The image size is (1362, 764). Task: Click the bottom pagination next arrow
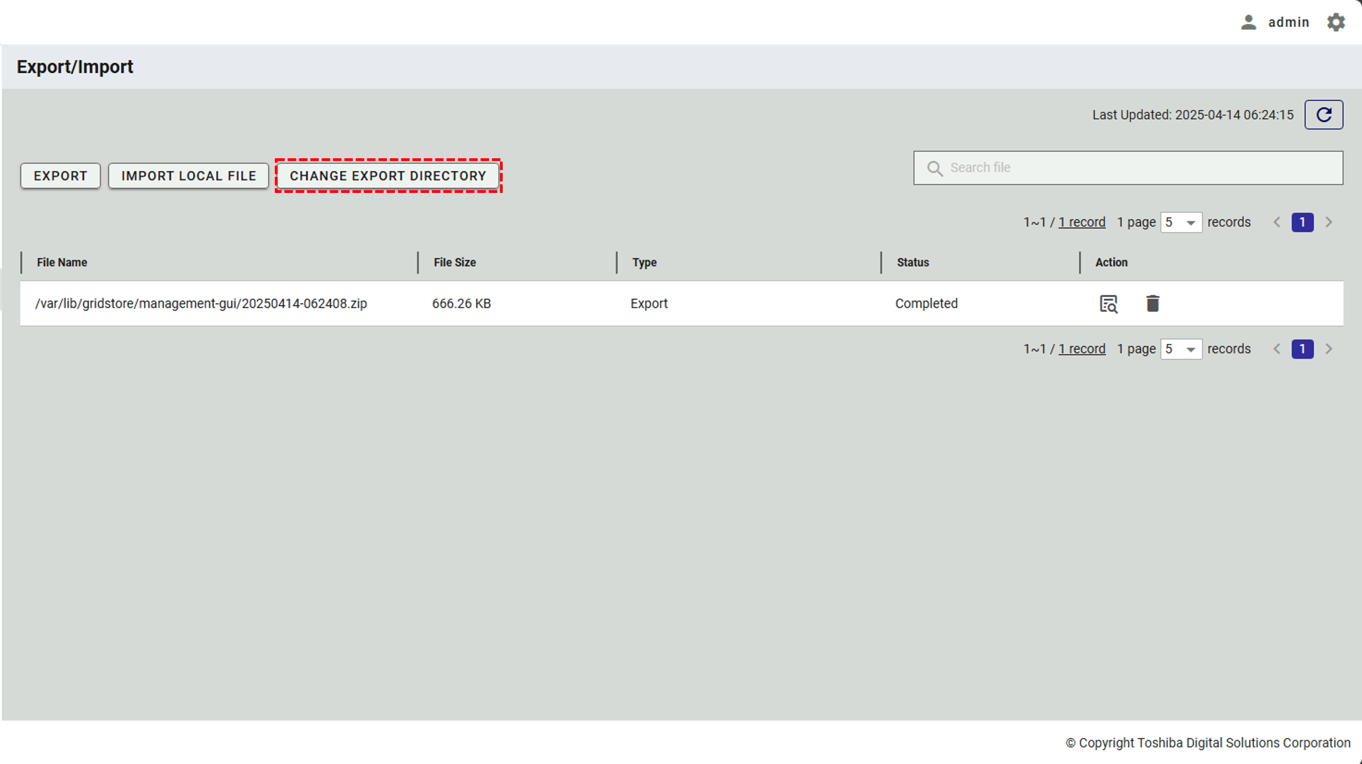(1328, 349)
